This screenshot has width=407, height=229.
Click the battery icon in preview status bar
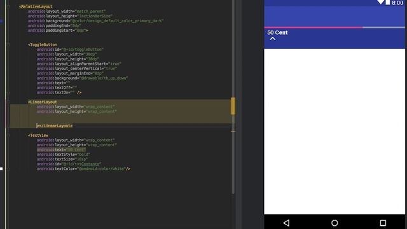[x=387, y=3]
